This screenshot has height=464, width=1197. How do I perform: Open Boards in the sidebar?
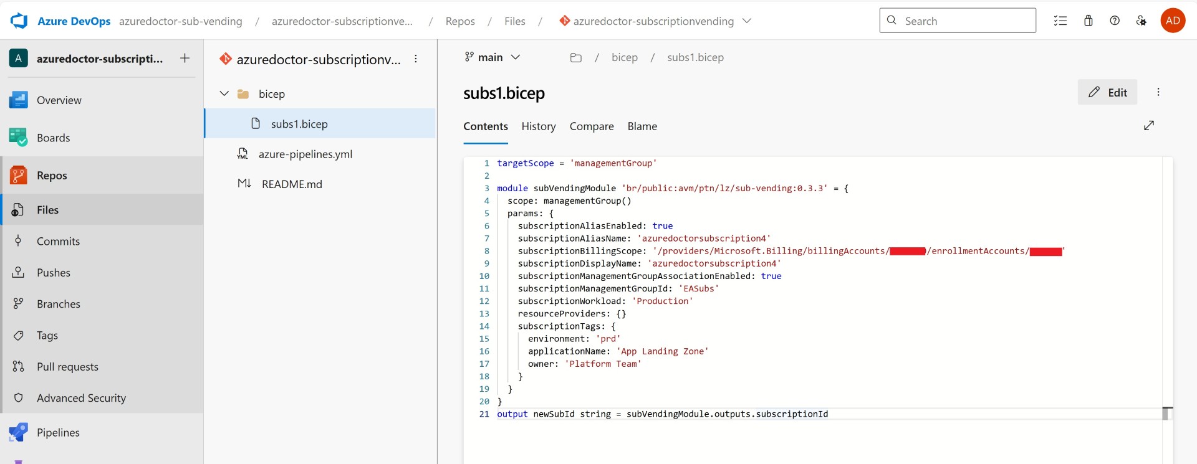coord(102,138)
